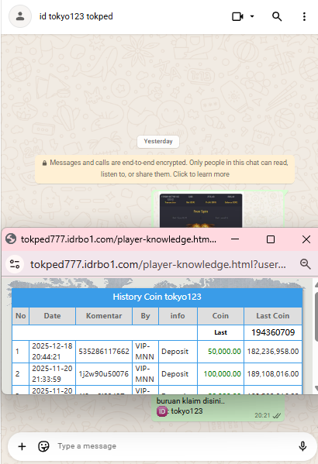
Task: Click the 'Date' column header
Action: coord(53,316)
